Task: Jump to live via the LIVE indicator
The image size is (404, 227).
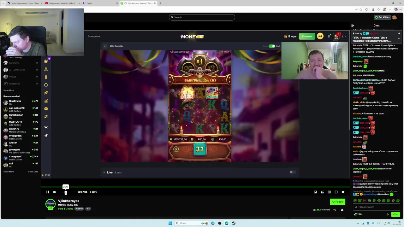Action: 93,192
